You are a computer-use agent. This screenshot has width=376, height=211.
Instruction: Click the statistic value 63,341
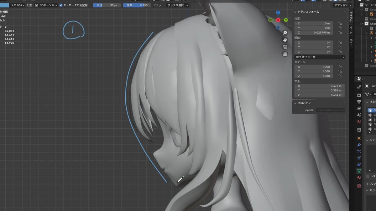click(x=9, y=35)
